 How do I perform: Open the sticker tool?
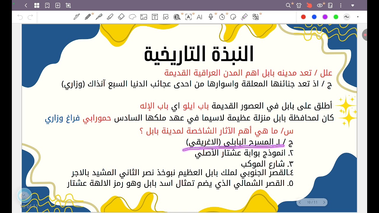[233, 17]
